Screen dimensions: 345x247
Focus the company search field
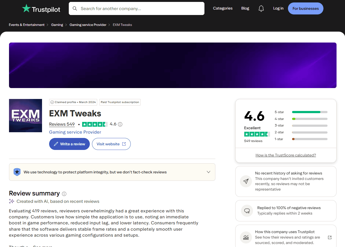136,8
